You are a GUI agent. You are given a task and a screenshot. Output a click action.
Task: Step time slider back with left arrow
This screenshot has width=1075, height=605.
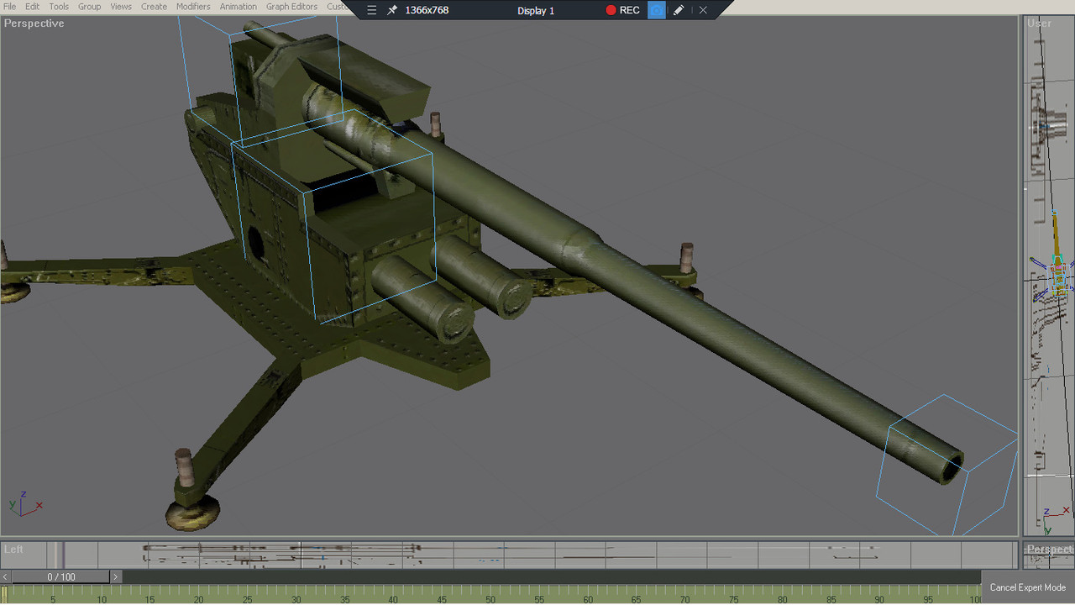click(x=5, y=576)
